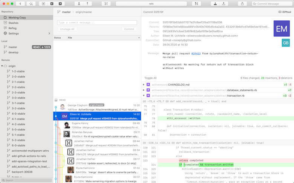Select local master branch
The height and width of the screenshot is (183, 294).
[13, 47]
